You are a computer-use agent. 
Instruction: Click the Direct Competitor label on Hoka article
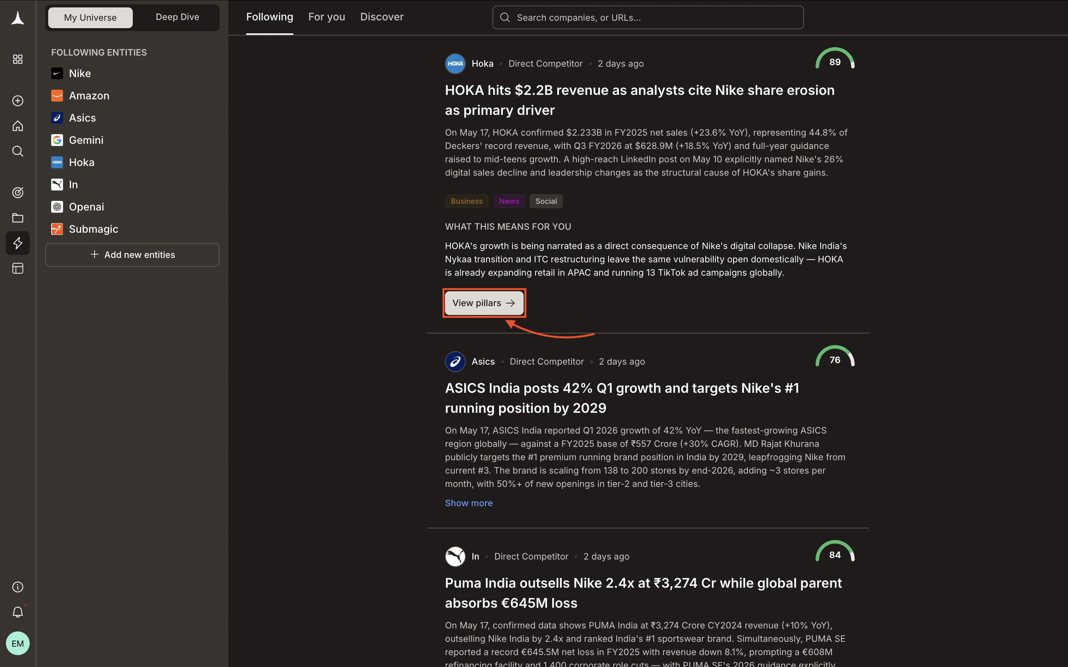[x=545, y=63]
